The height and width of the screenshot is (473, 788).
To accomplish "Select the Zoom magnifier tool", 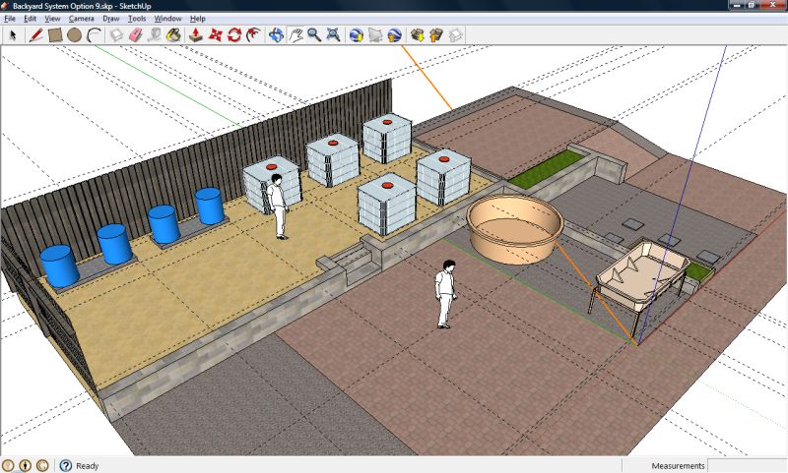I will point(314,35).
